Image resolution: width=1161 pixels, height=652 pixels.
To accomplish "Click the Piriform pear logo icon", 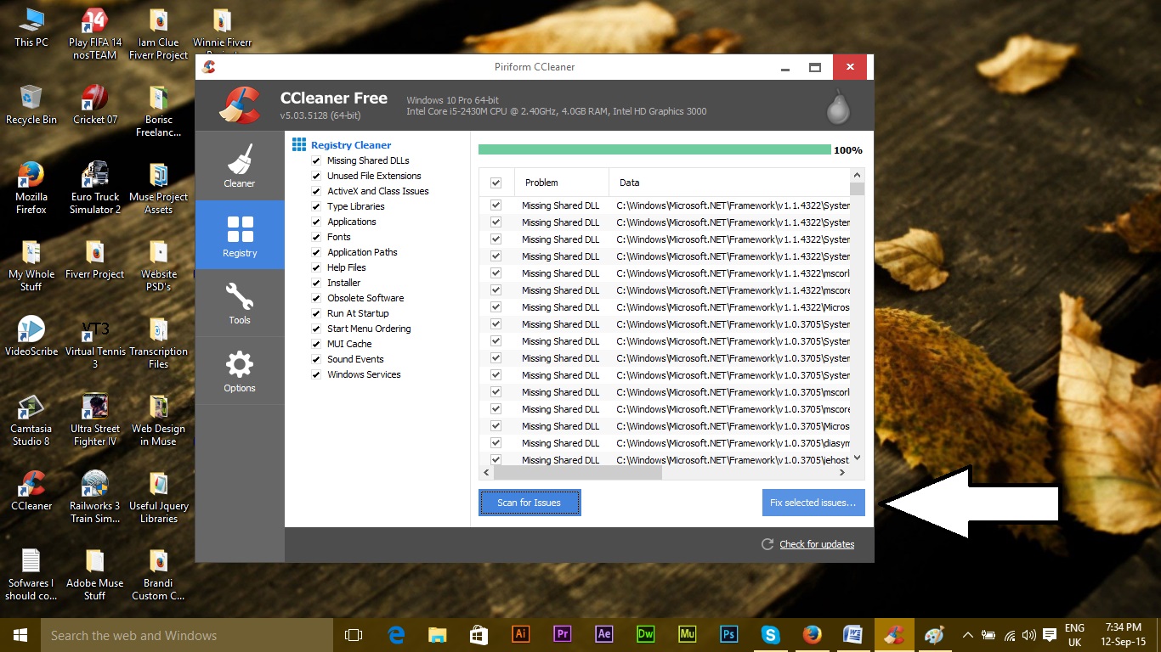I will point(838,106).
